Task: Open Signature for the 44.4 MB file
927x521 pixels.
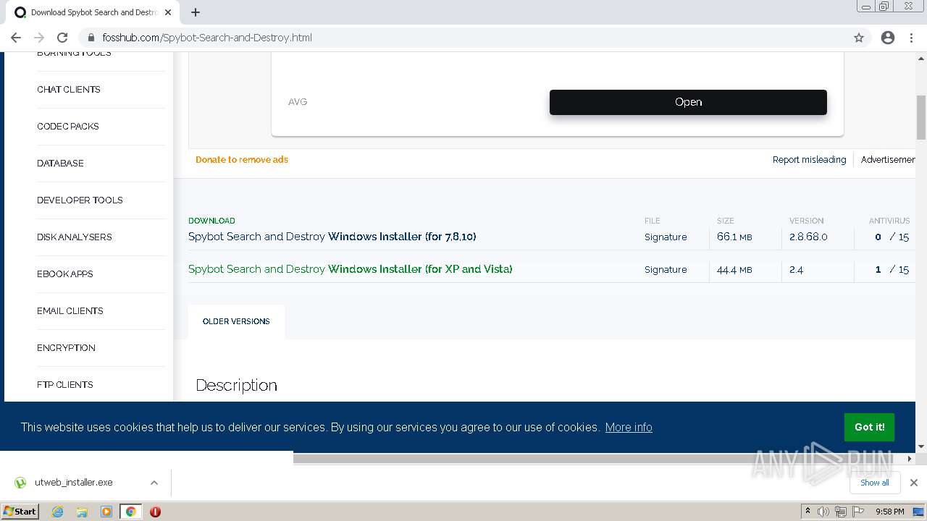Action: [x=666, y=270]
